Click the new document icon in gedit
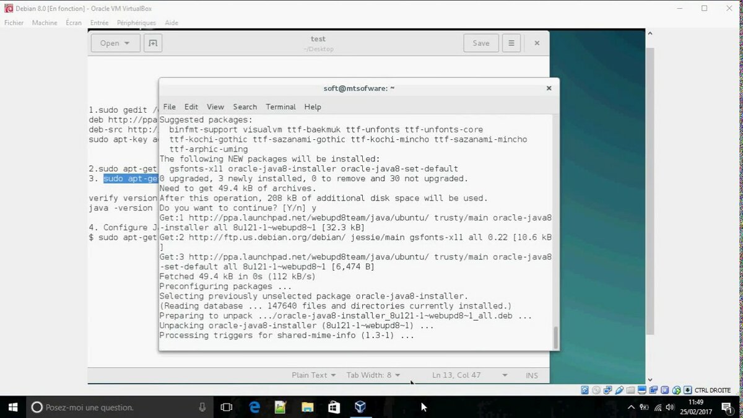Viewport: 743px width, 418px height. pos(152,43)
